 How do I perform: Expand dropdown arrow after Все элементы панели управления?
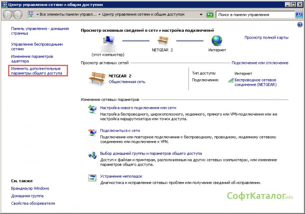click(100, 14)
